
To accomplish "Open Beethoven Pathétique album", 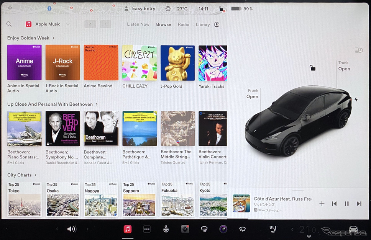I will pyautogui.click(x=140, y=129).
